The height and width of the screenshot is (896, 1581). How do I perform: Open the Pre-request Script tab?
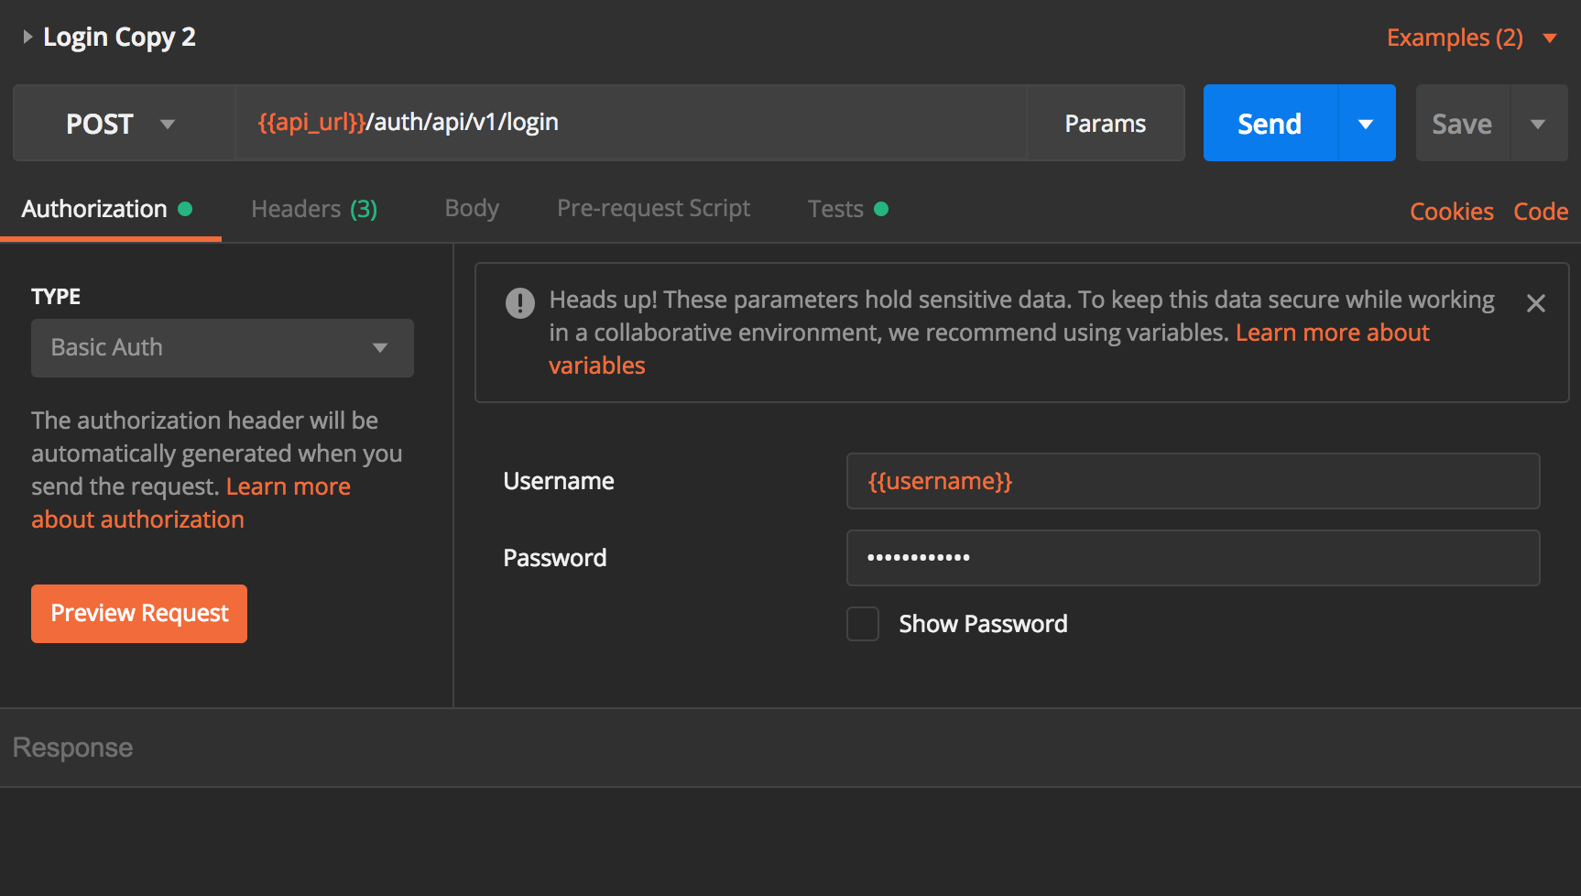(652, 209)
